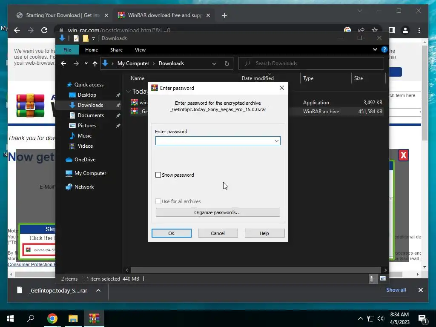436x327 pixels.
Task: Tick the Show password checkbox
Action: click(x=158, y=175)
